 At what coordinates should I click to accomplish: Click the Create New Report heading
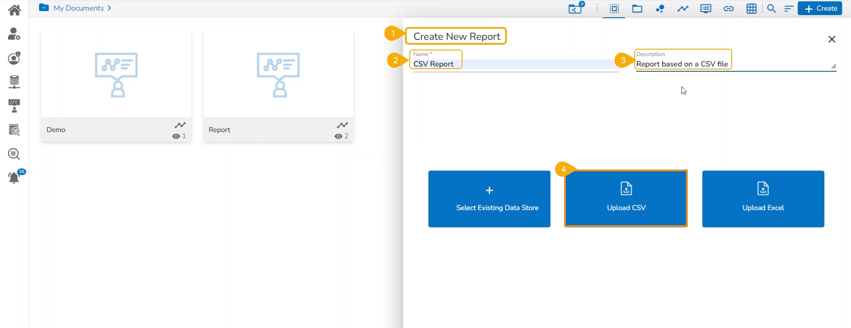click(457, 36)
